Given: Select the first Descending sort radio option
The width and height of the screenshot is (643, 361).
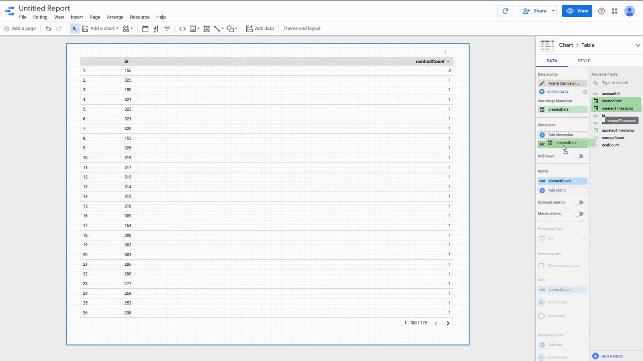Looking at the screenshot, I should [541, 302].
